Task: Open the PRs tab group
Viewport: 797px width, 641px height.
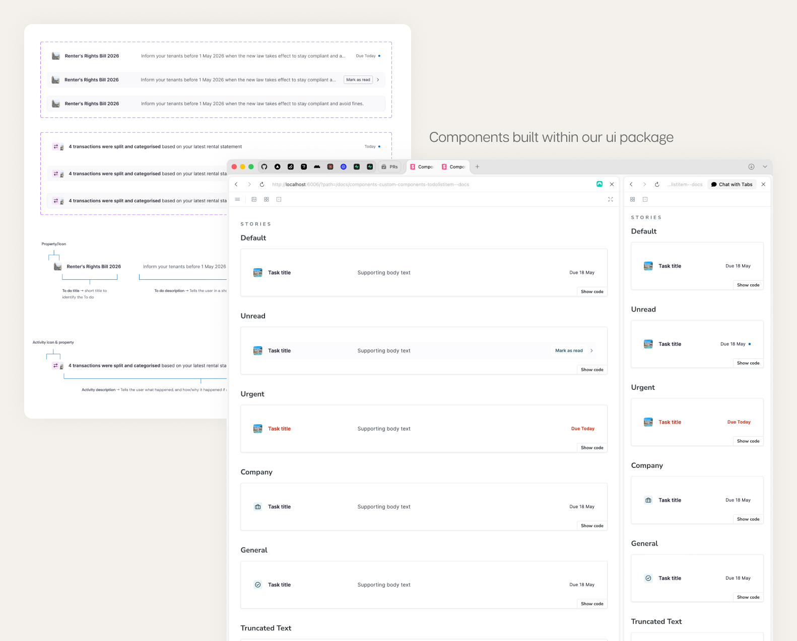Action: tap(390, 167)
